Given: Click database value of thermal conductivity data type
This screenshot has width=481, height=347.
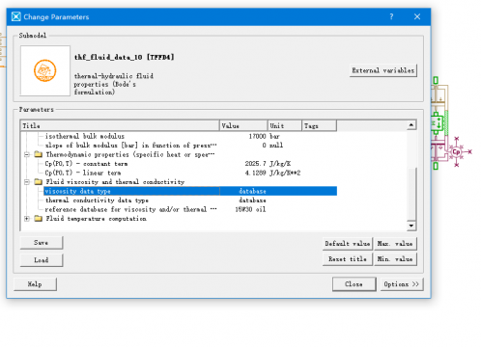Looking at the screenshot, I should 252,200.
